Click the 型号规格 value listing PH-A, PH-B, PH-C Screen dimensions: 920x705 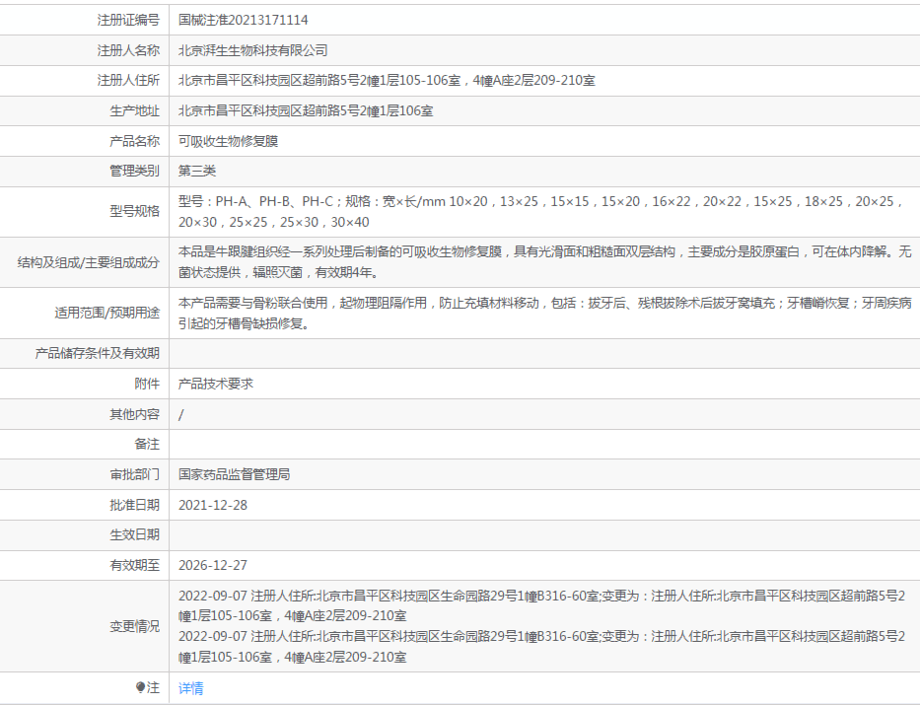point(539,212)
